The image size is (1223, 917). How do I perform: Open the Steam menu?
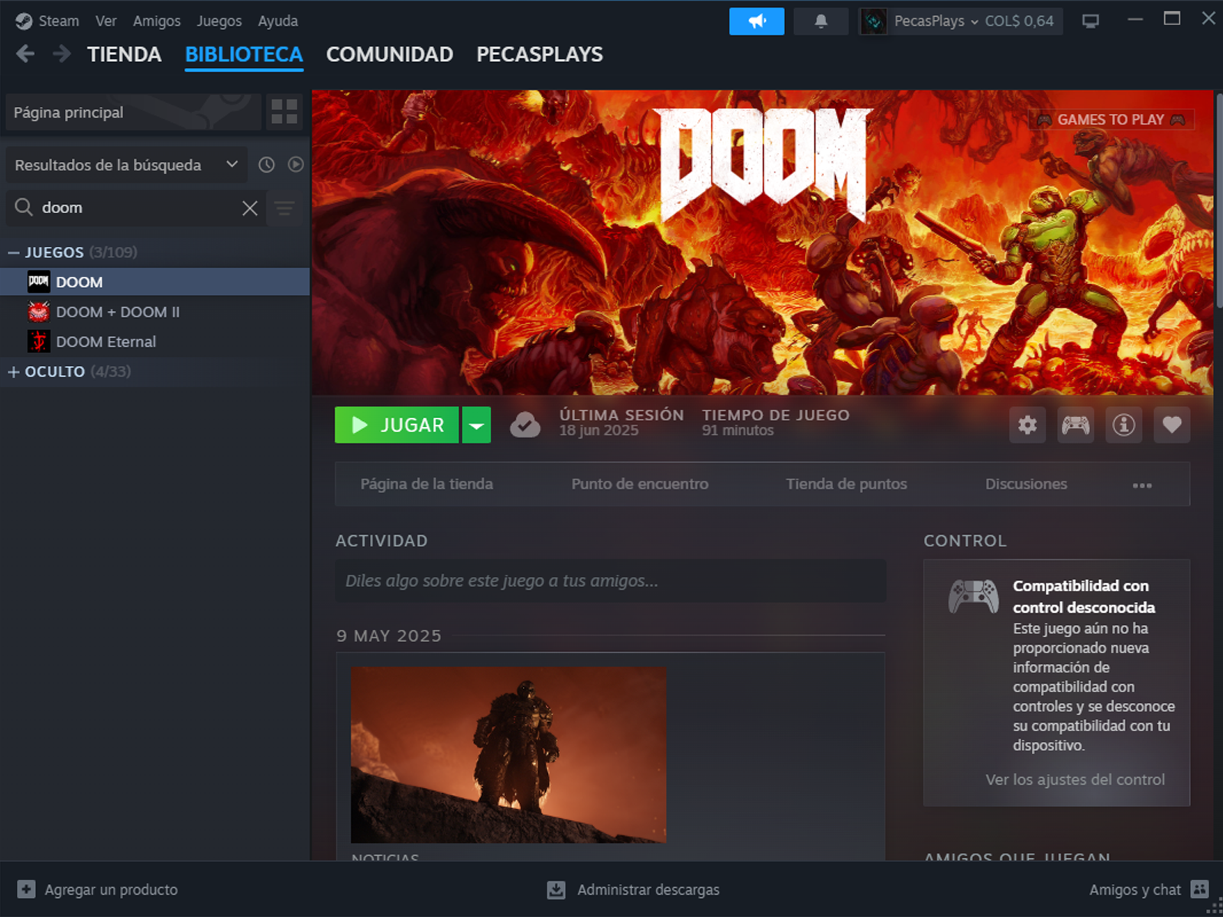point(59,21)
